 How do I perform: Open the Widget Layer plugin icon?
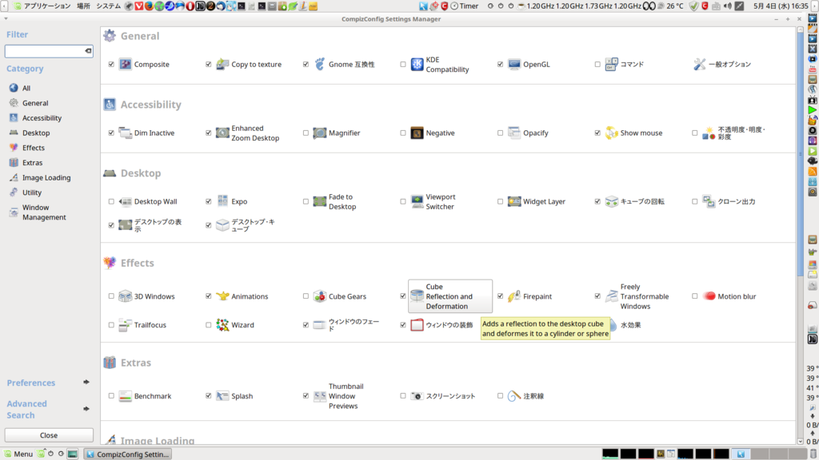click(x=514, y=201)
